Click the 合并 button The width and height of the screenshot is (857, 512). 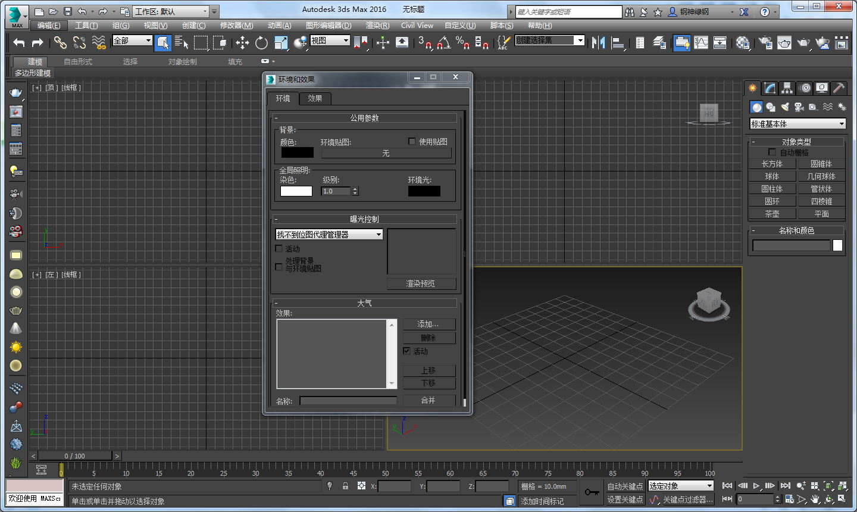click(429, 401)
